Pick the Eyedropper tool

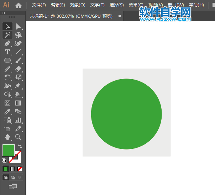[7, 112]
